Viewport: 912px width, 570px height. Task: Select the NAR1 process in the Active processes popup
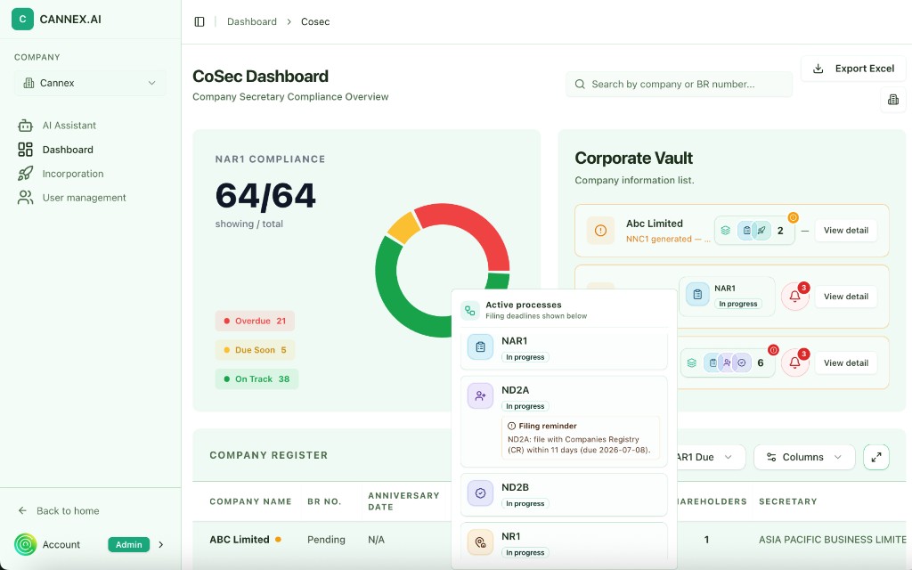tap(564, 348)
